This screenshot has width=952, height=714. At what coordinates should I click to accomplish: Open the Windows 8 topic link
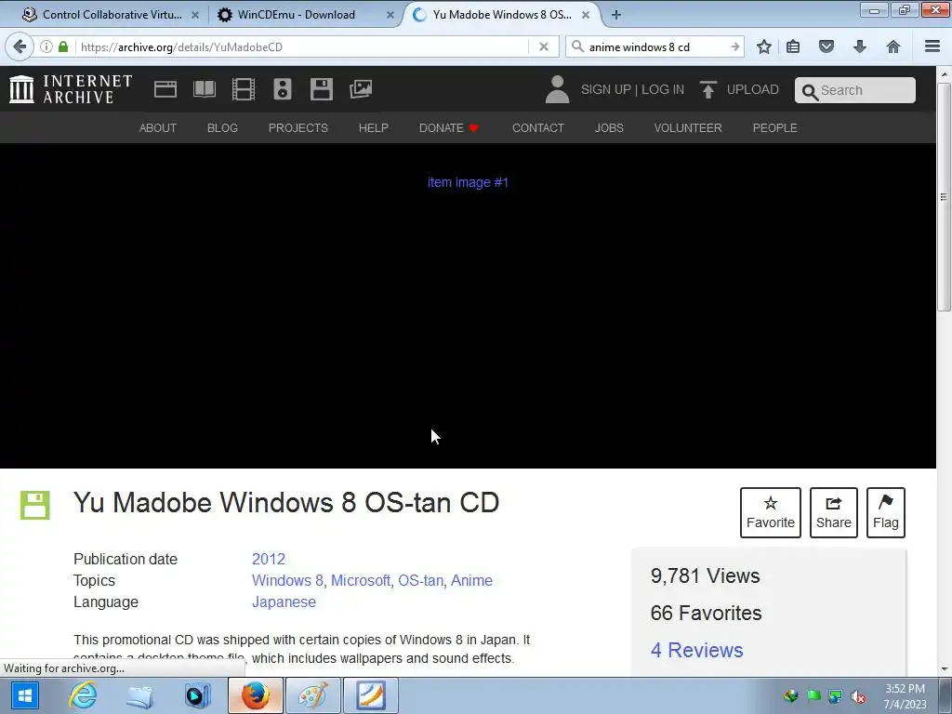coord(287,580)
